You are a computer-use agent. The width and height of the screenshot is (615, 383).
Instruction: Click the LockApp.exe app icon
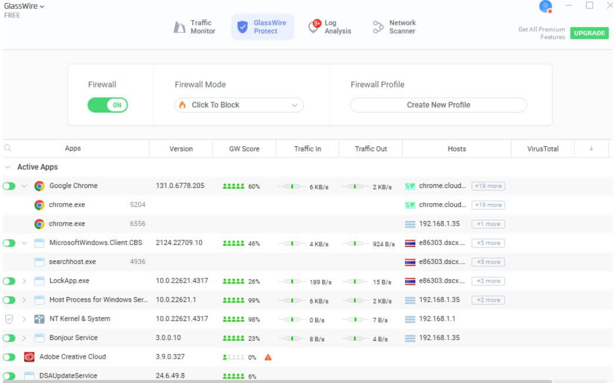click(39, 281)
